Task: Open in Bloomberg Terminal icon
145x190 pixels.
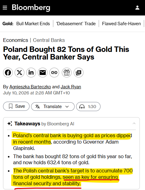Action: pyautogui.click(x=79, y=73)
